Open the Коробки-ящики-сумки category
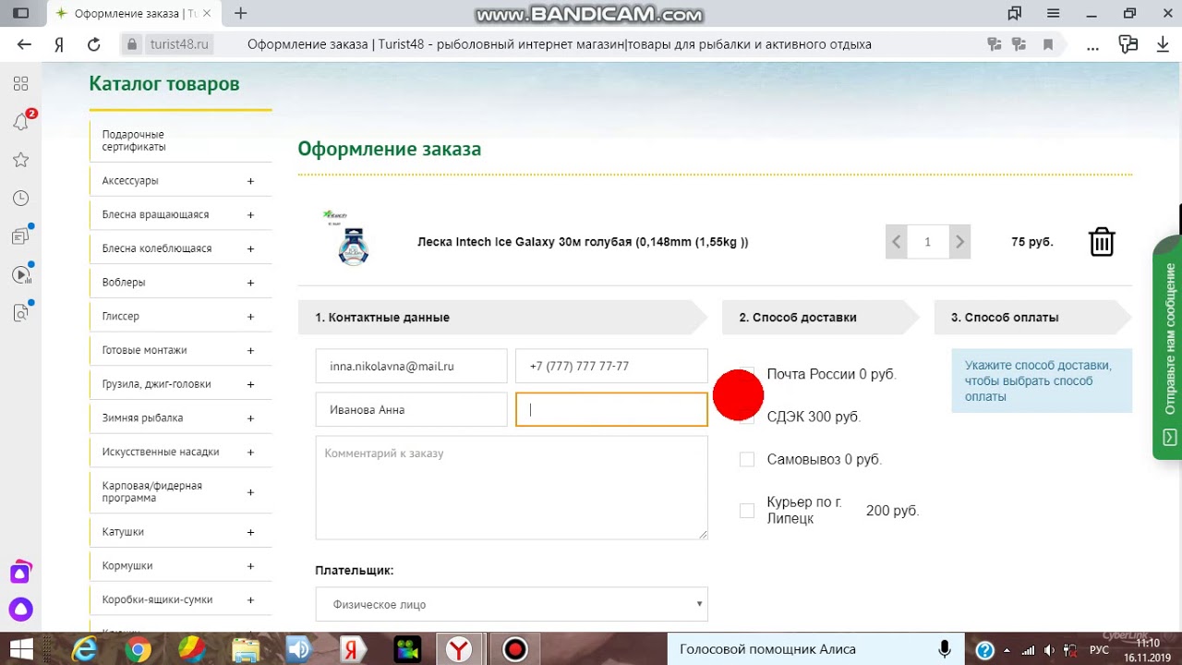 pos(157,599)
